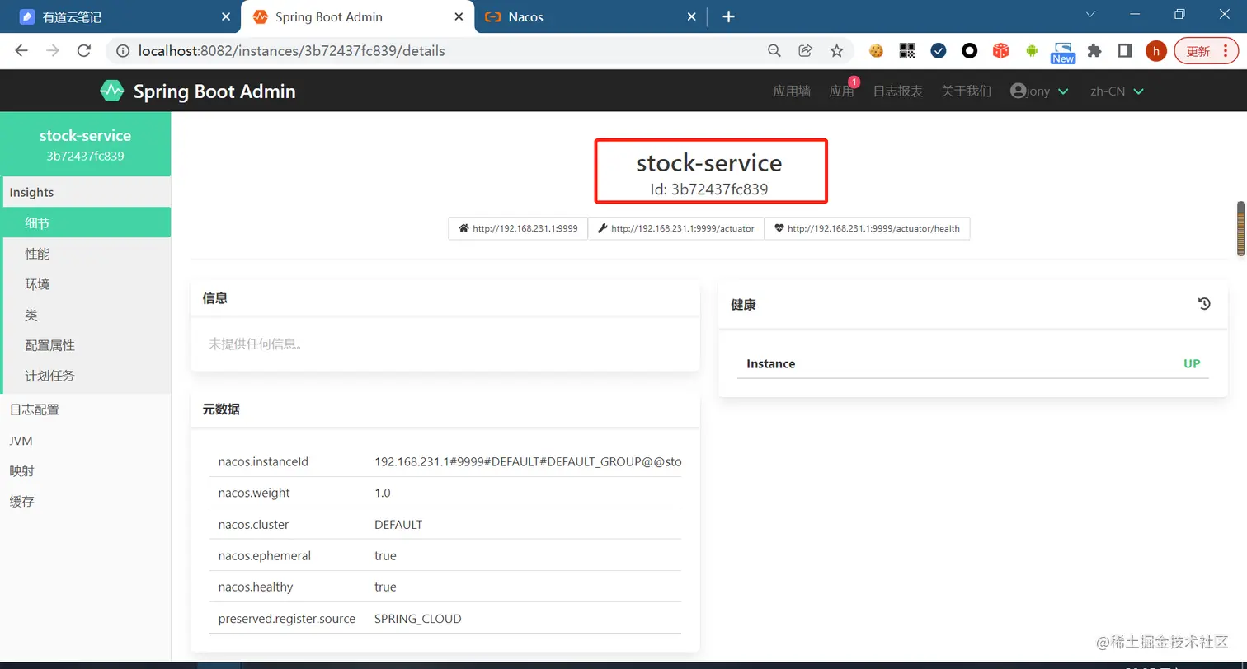Open the red cube extension
Viewport: 1247px width, 669px height.
coord(1000,51)
